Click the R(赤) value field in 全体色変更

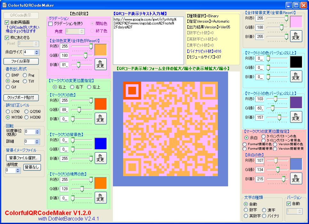click(64, 46)
